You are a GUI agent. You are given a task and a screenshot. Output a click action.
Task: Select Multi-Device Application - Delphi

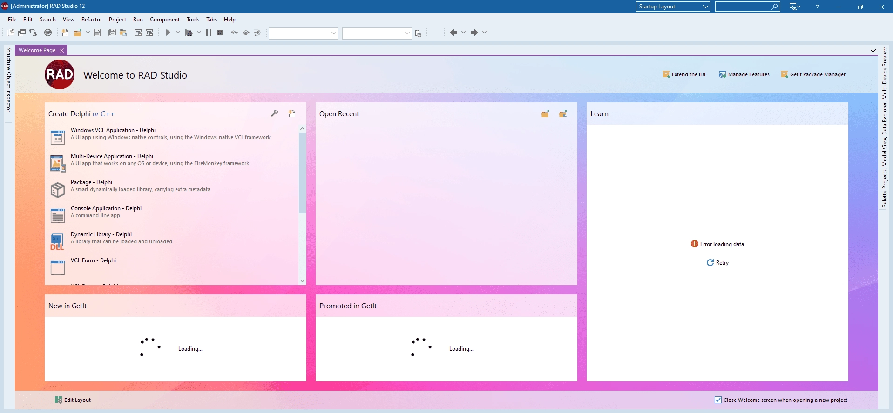tap(172, 163)
